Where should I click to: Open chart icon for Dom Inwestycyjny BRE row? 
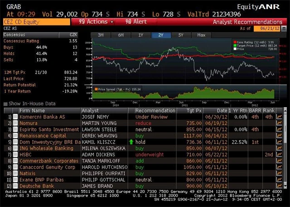279,142
